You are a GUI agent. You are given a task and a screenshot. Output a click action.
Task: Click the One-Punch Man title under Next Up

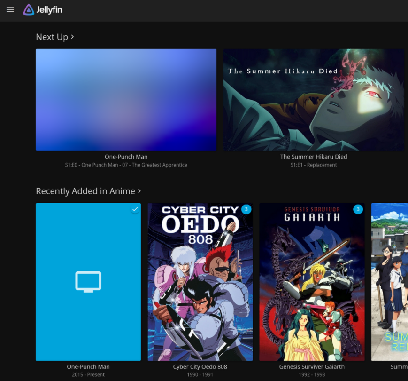[x=126, y=157]
